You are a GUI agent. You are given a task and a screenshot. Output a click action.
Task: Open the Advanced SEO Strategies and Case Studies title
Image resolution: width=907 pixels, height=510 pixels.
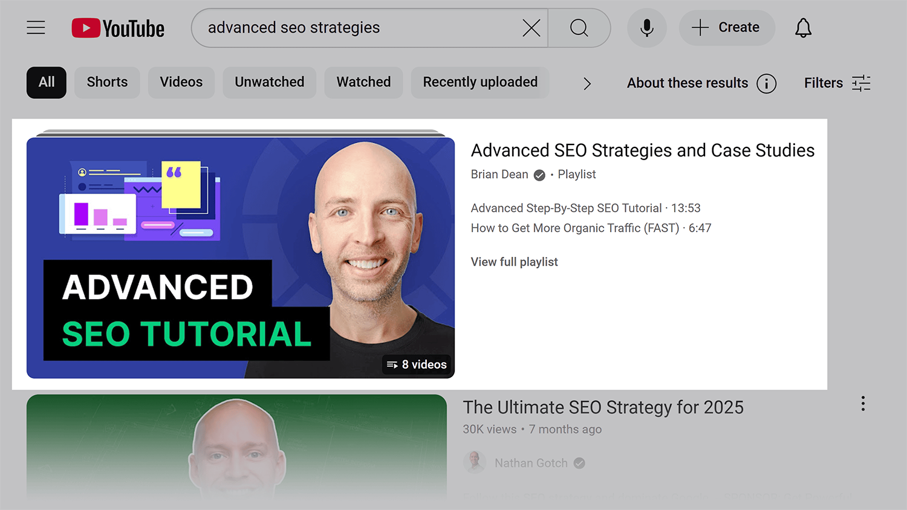coord(643,150)
